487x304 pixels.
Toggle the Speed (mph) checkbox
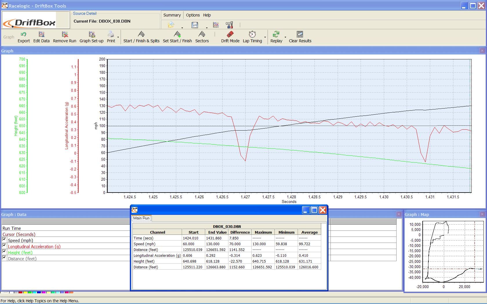tap(4, 239)
